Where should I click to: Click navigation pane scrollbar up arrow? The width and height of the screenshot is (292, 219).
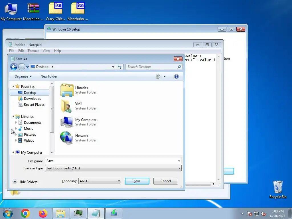click(x=52, y=84)
